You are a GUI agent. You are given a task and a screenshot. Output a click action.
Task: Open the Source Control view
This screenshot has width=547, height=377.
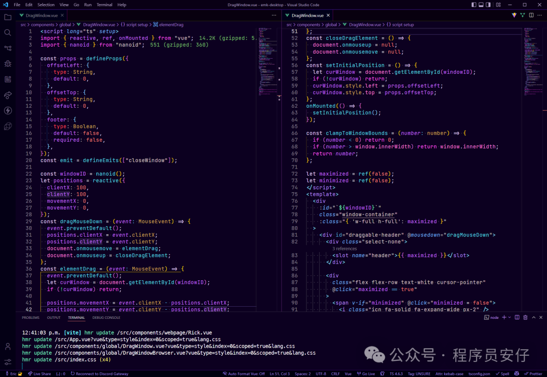coord(8,49)
